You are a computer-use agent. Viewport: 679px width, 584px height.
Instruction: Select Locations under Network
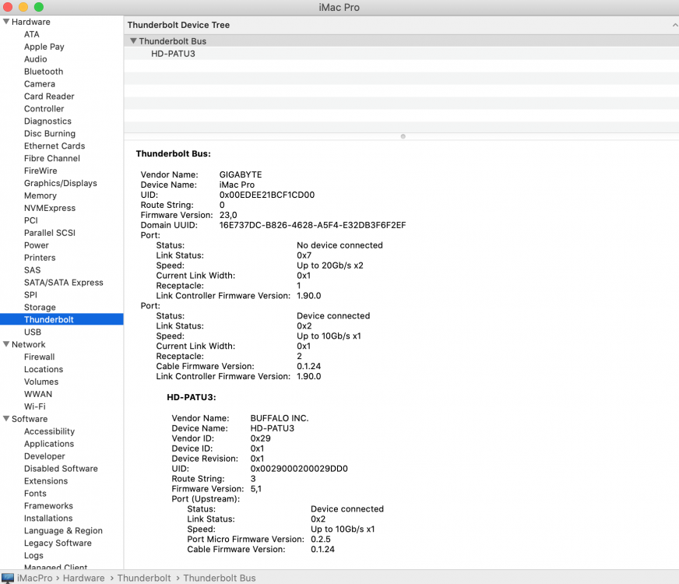coord(44,369)
